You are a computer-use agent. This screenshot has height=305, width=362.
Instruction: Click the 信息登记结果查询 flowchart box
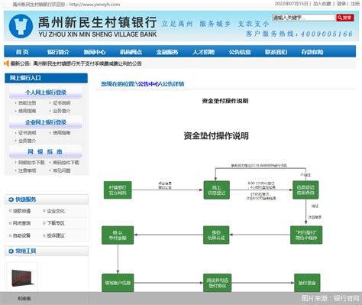[305, 190]
